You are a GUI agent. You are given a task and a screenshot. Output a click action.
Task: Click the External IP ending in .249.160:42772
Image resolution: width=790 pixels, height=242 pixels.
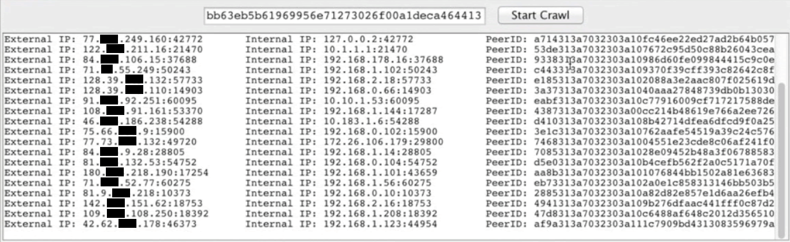143,39
